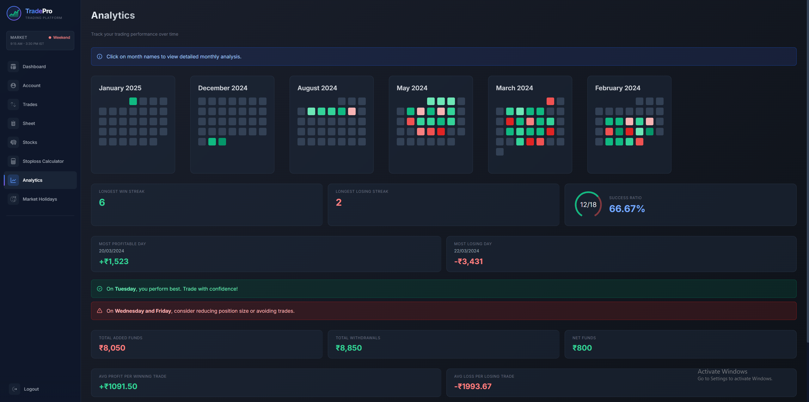Open August 2024 monthly analysis
809x402 pixels.
pyautogui.click(x=317, y=88)
